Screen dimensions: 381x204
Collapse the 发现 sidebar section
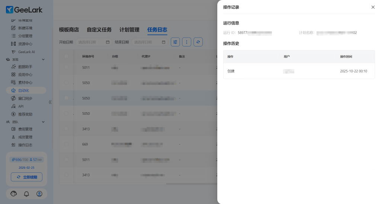pos(43,59)
